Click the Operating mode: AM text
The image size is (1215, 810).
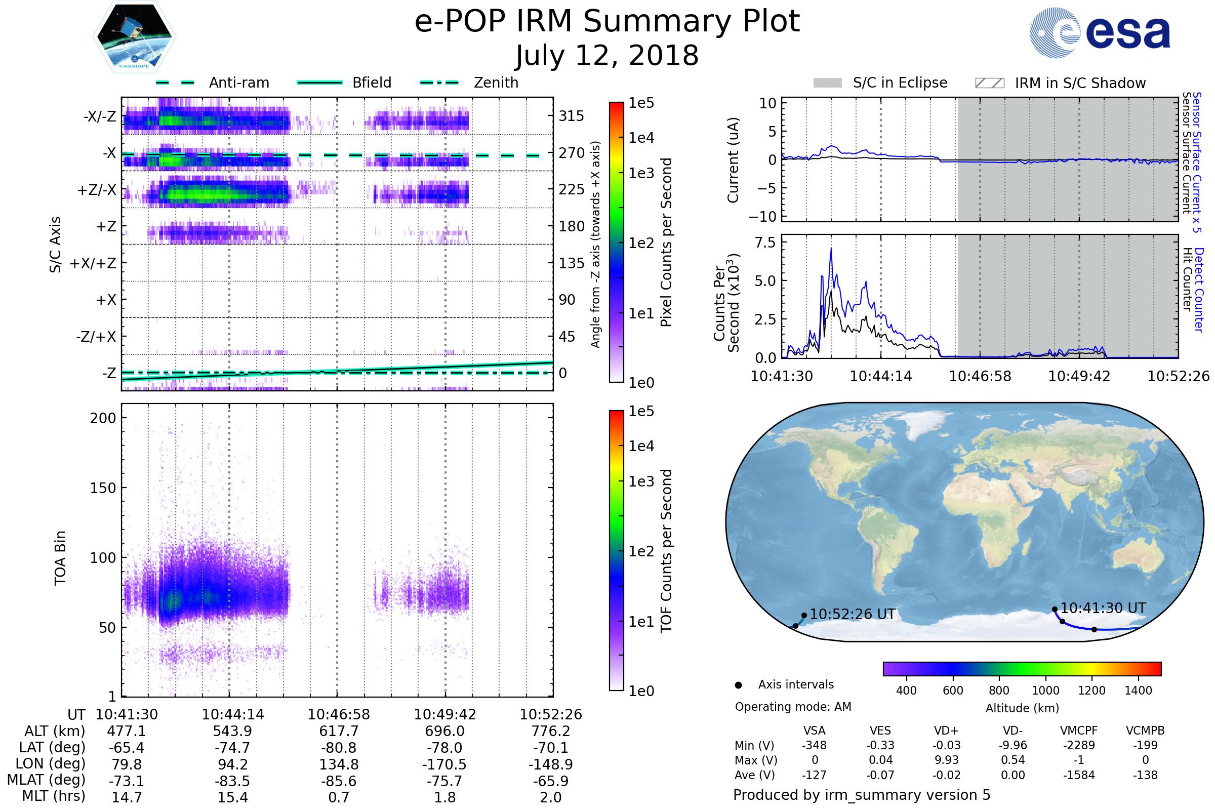point(793,707)
